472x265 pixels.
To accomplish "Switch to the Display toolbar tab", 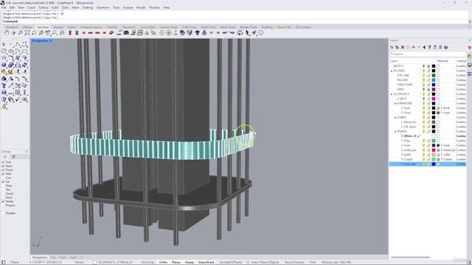I will [58, 27].
